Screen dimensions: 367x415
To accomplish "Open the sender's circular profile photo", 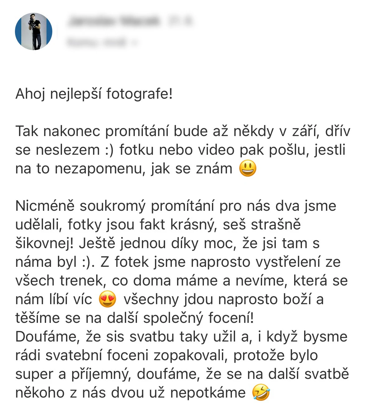I will [34, 31].
